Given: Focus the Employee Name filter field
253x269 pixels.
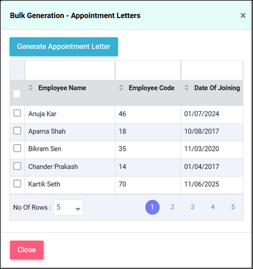Looking at the screenshot, I should point(70,70).
